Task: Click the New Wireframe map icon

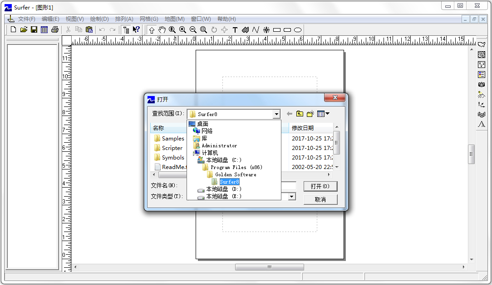Action: point(482,115)
